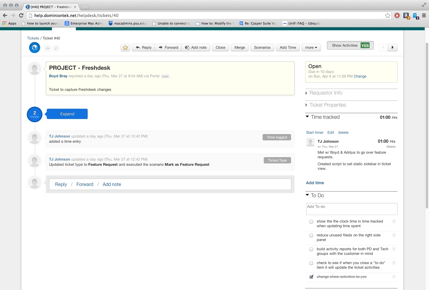Click the Add time link in sidebar
Screen dimensions: 429x290
coord(315,183)
